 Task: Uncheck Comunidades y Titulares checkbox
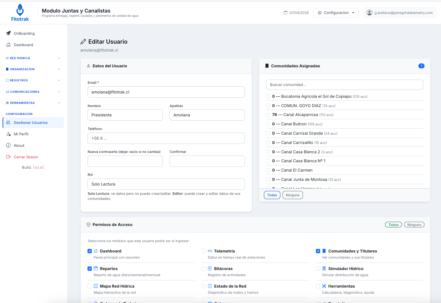pyautogui.click(x=318, y=251)
